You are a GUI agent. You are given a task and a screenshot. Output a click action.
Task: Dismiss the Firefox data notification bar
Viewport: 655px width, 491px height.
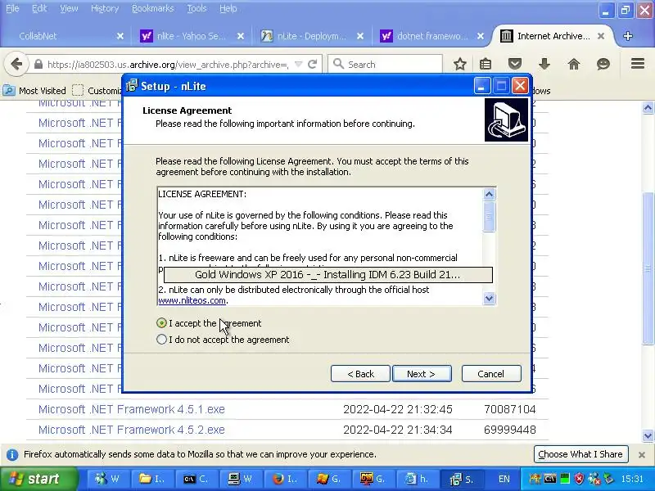642,455
